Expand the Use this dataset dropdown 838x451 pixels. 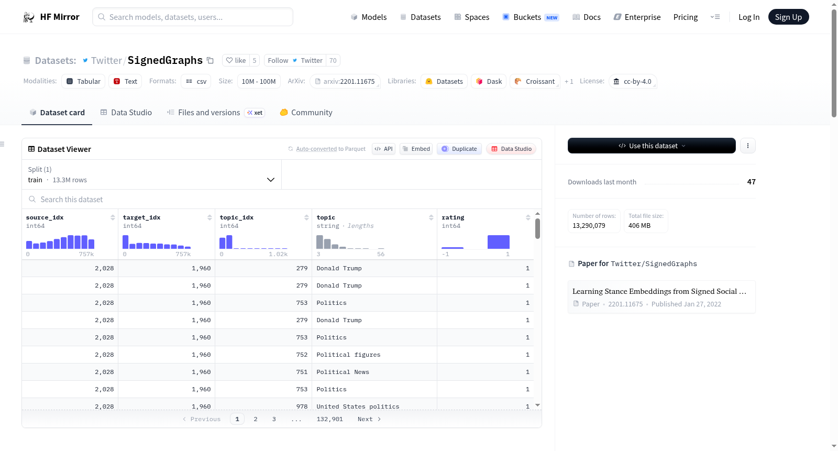point(652,146)
